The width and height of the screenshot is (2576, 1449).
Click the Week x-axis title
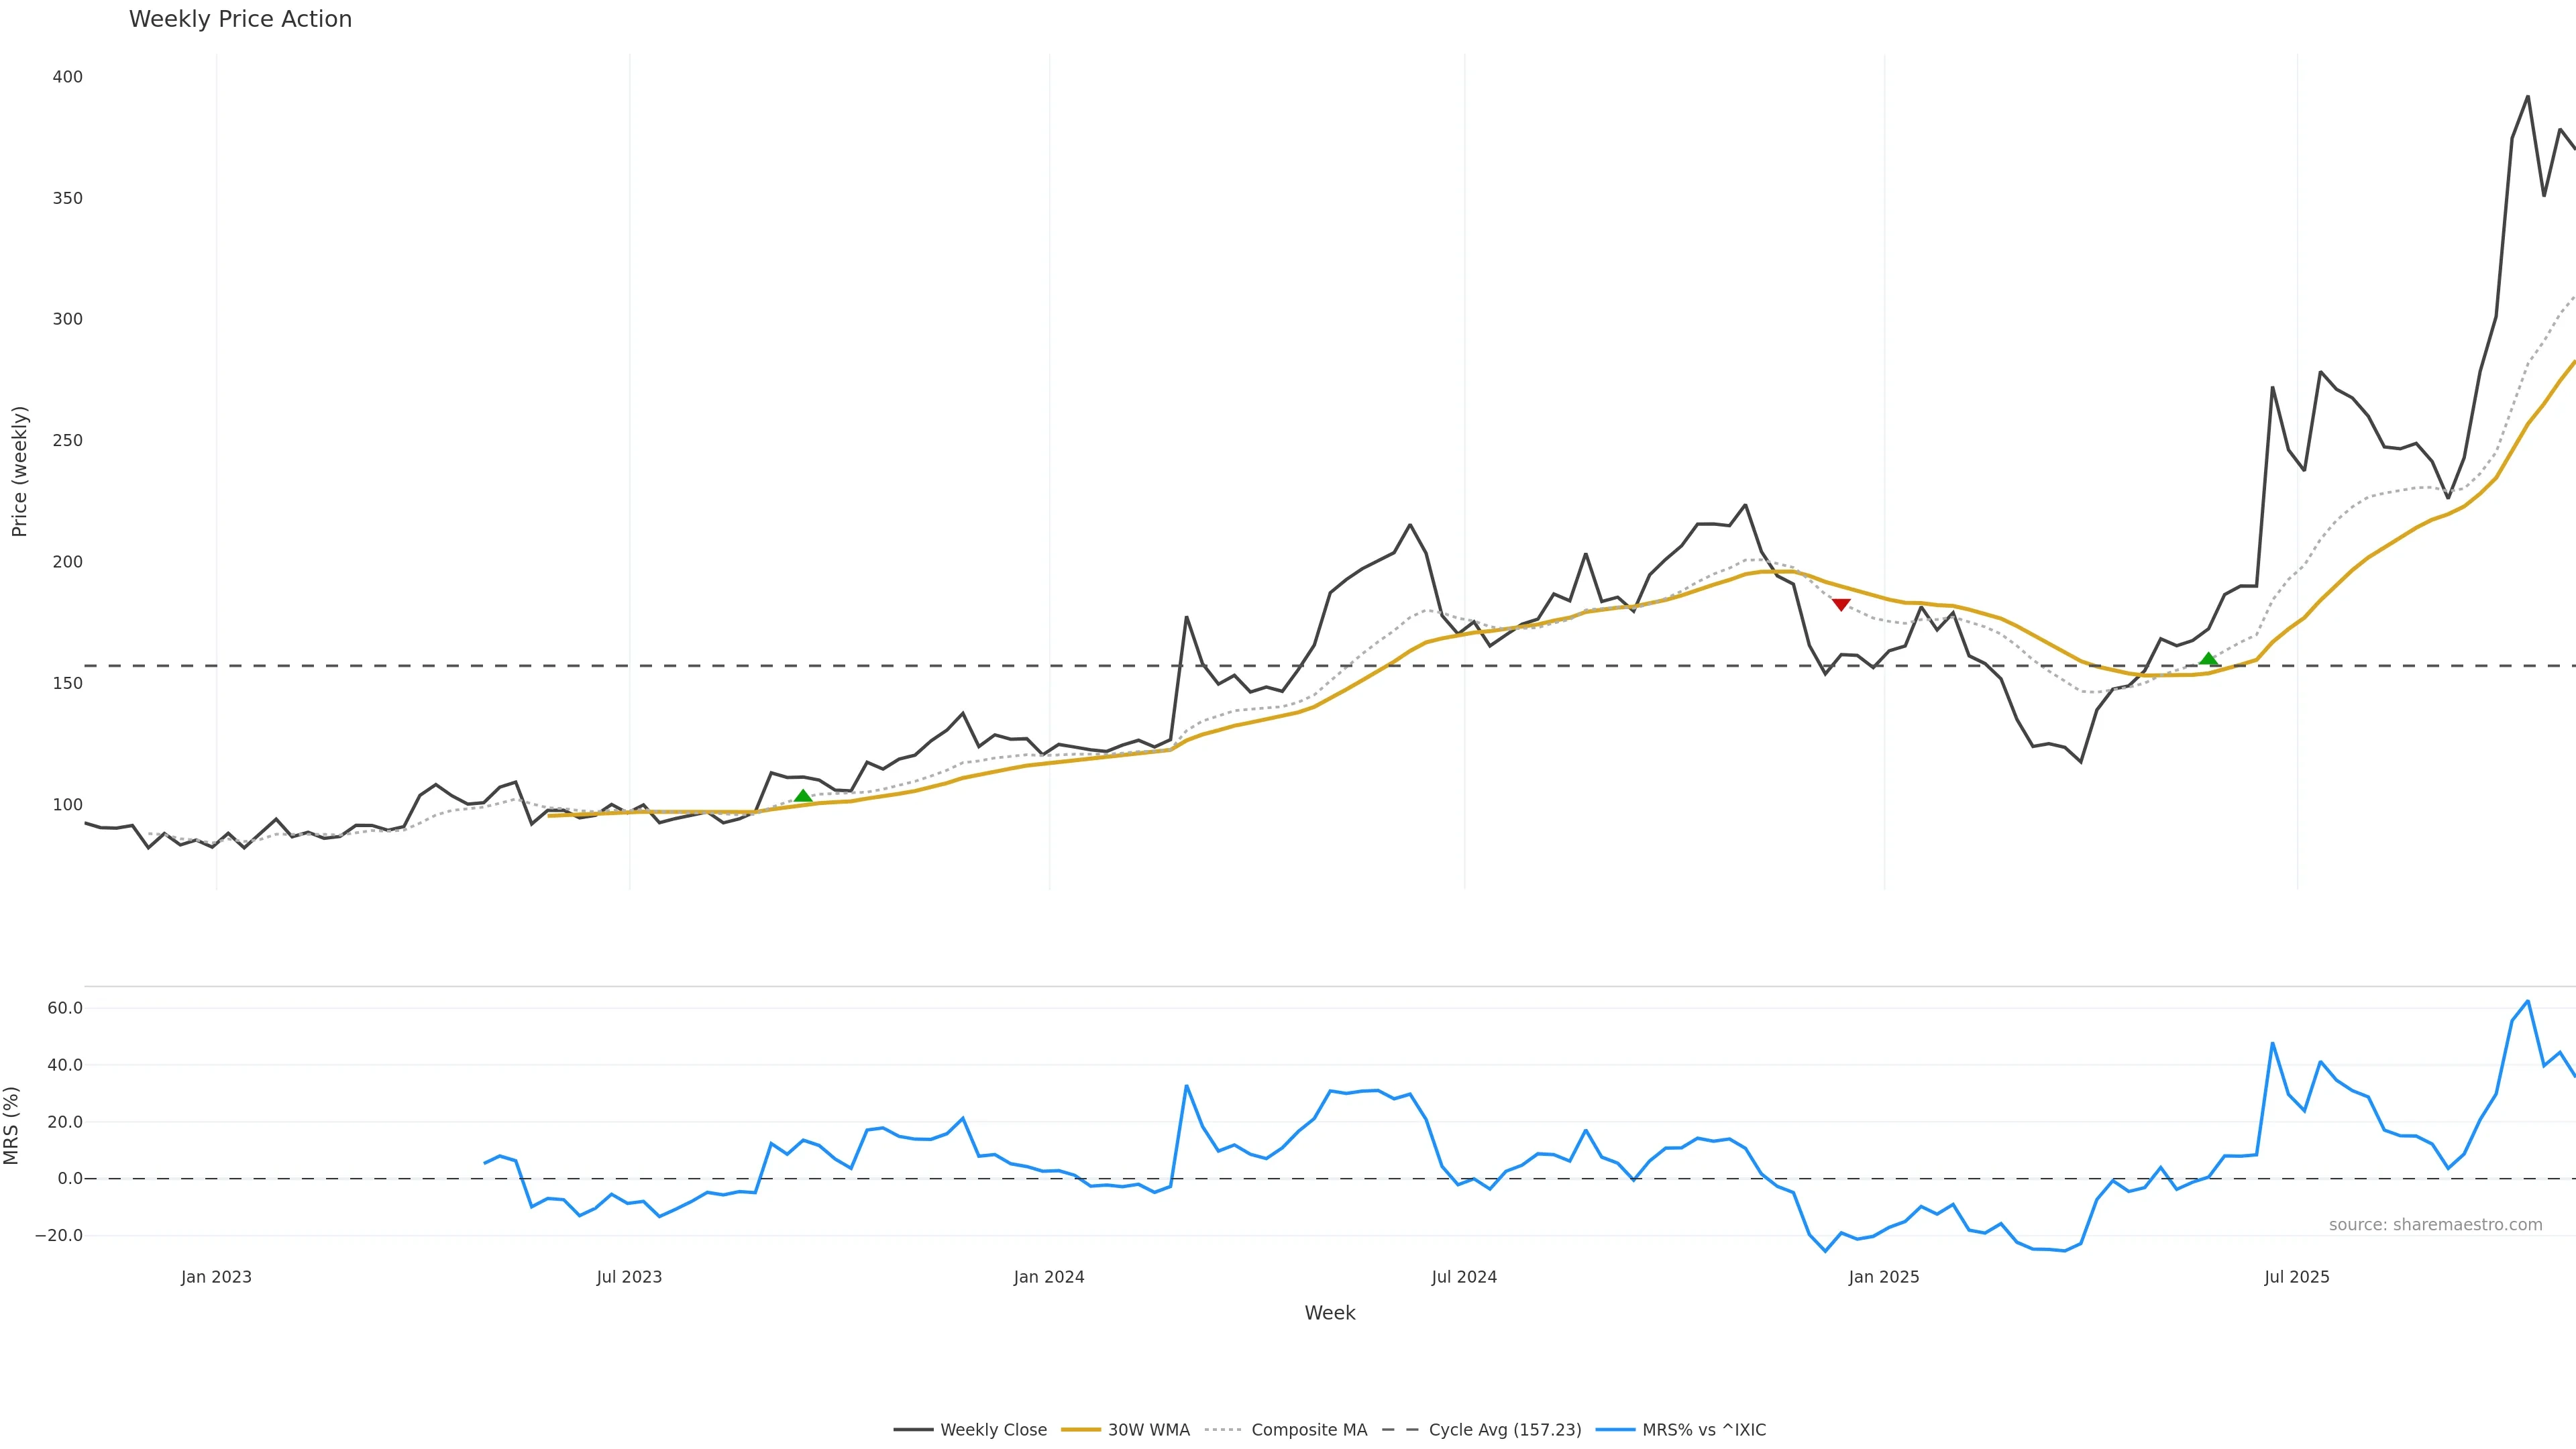pos(1329,1313)
